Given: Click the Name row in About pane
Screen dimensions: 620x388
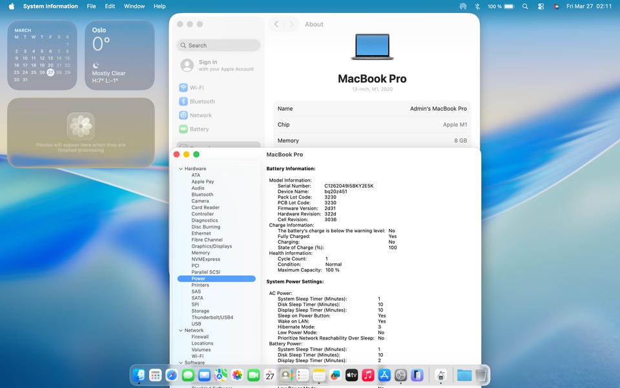Looking at the screenshot, I should click(372, 109).
